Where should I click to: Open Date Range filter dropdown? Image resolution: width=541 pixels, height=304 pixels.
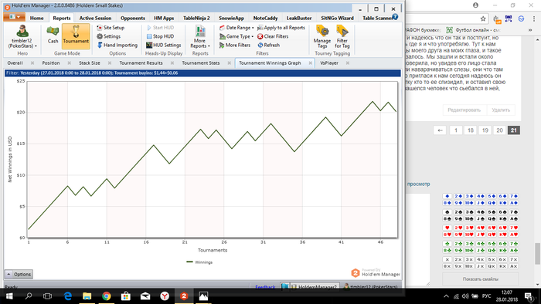click(236, 28)
